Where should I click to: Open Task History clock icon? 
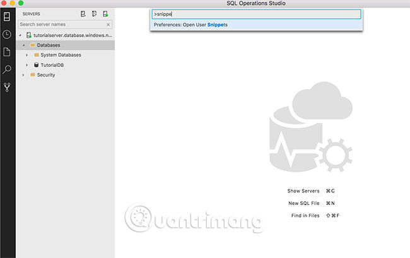pyautogui.click(x=7, y=34)
